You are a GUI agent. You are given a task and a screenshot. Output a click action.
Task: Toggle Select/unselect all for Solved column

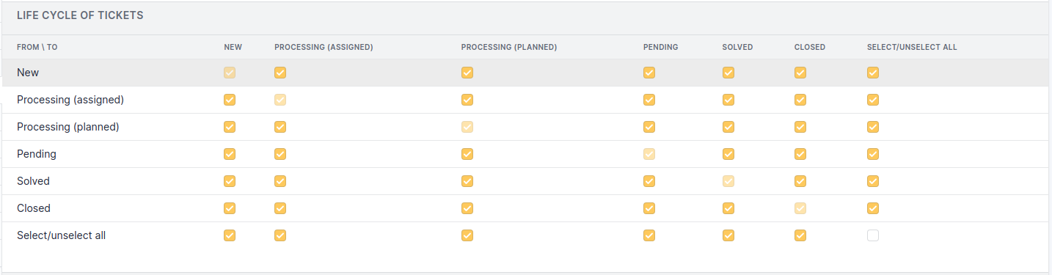point(728,235)
